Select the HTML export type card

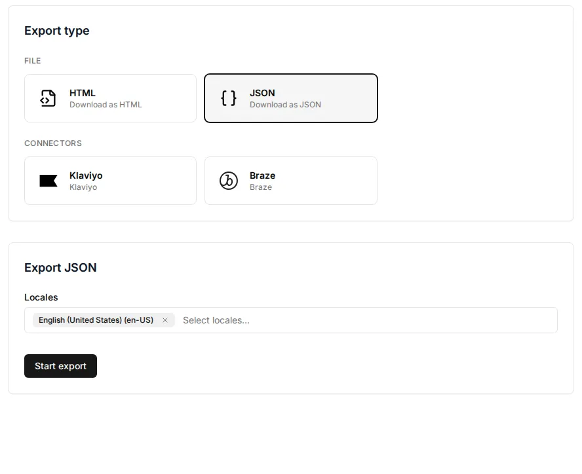[x=110, y=98]
